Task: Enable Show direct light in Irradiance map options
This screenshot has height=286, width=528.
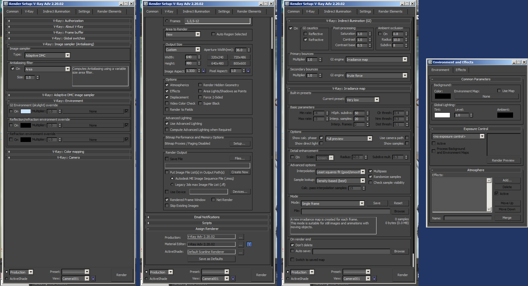Action: coord(321,143)
